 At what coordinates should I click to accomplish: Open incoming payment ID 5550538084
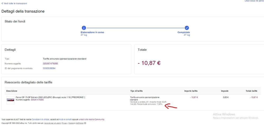pyautogui.click(x=49, y=68)
